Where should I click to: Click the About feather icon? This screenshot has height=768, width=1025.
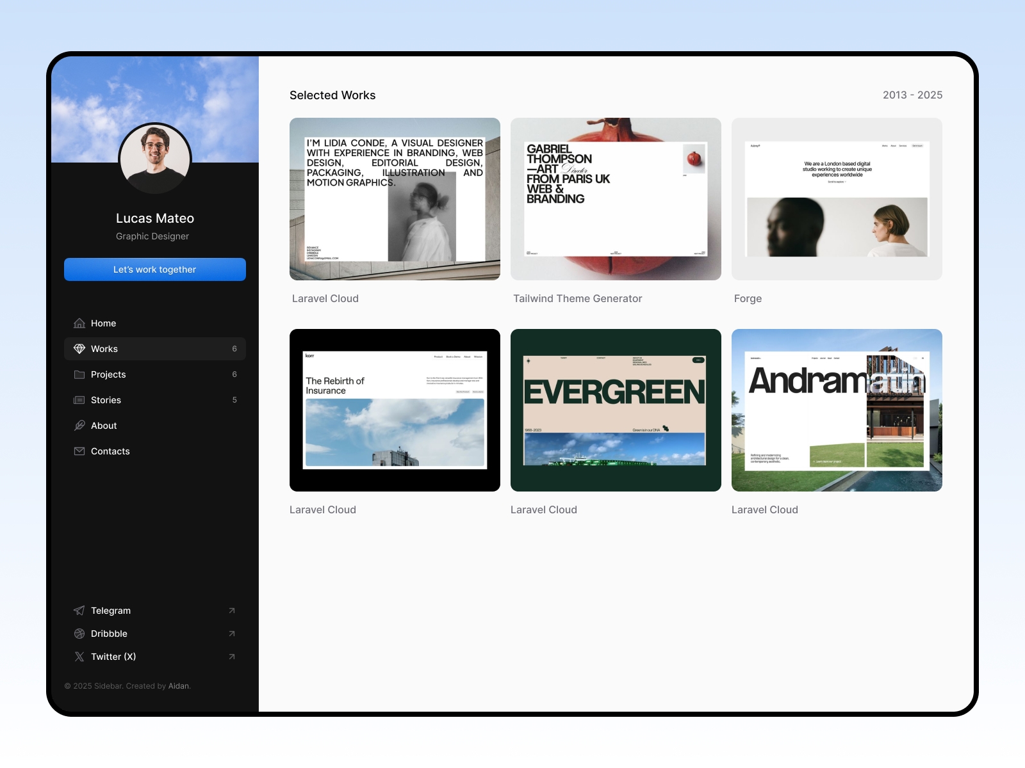79,426
